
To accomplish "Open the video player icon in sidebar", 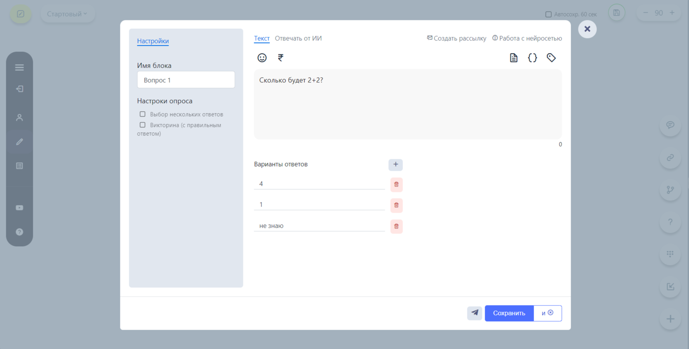I will pyautogui.click(x=19, y=208).
